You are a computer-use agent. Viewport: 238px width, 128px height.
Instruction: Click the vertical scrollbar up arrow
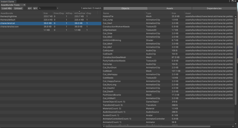(236, 16)
